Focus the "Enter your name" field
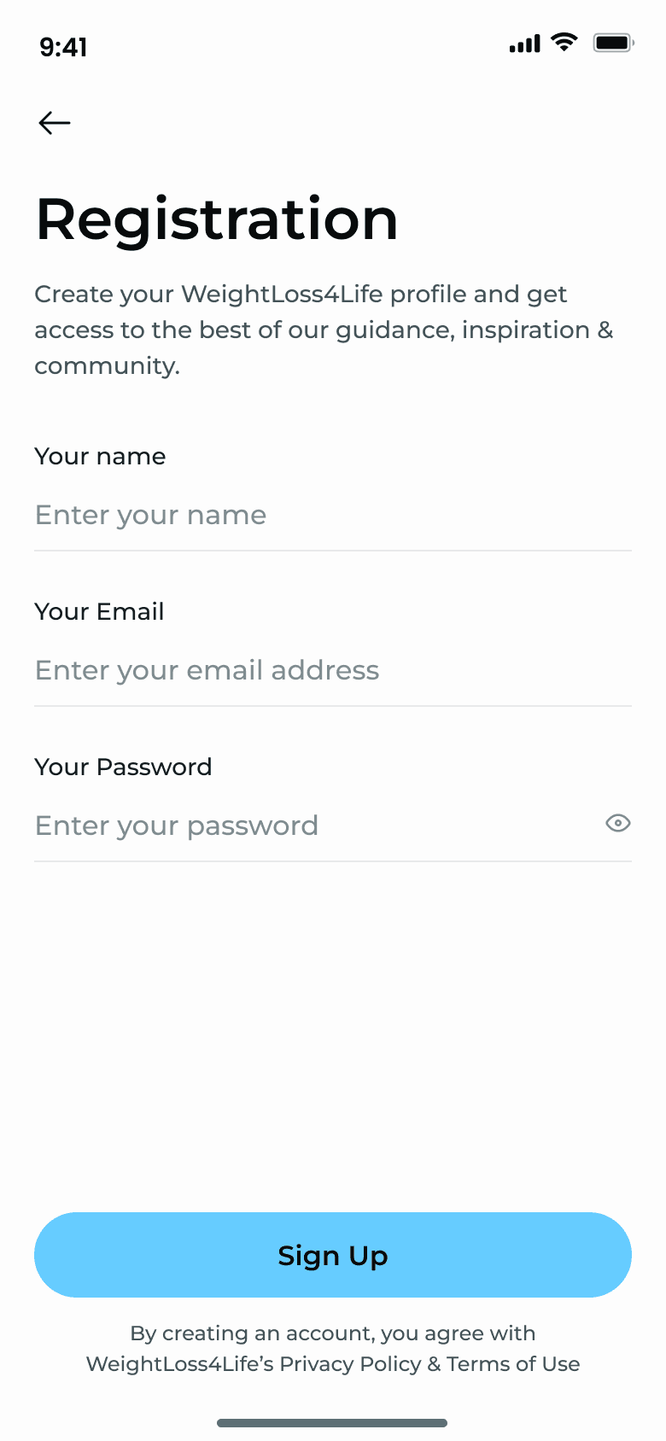 (333, 515)
